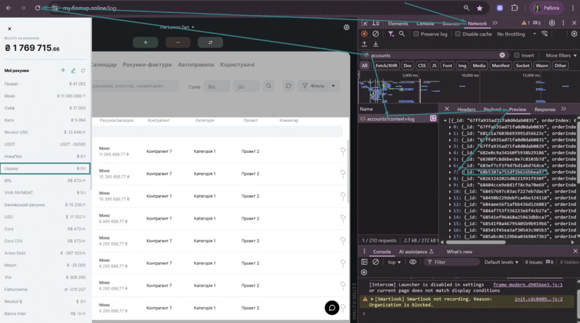Bookmark this page with the star icon

(x=480, y=8)
